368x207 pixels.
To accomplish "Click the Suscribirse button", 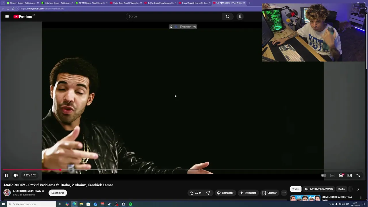I will (x=58, y=193).
